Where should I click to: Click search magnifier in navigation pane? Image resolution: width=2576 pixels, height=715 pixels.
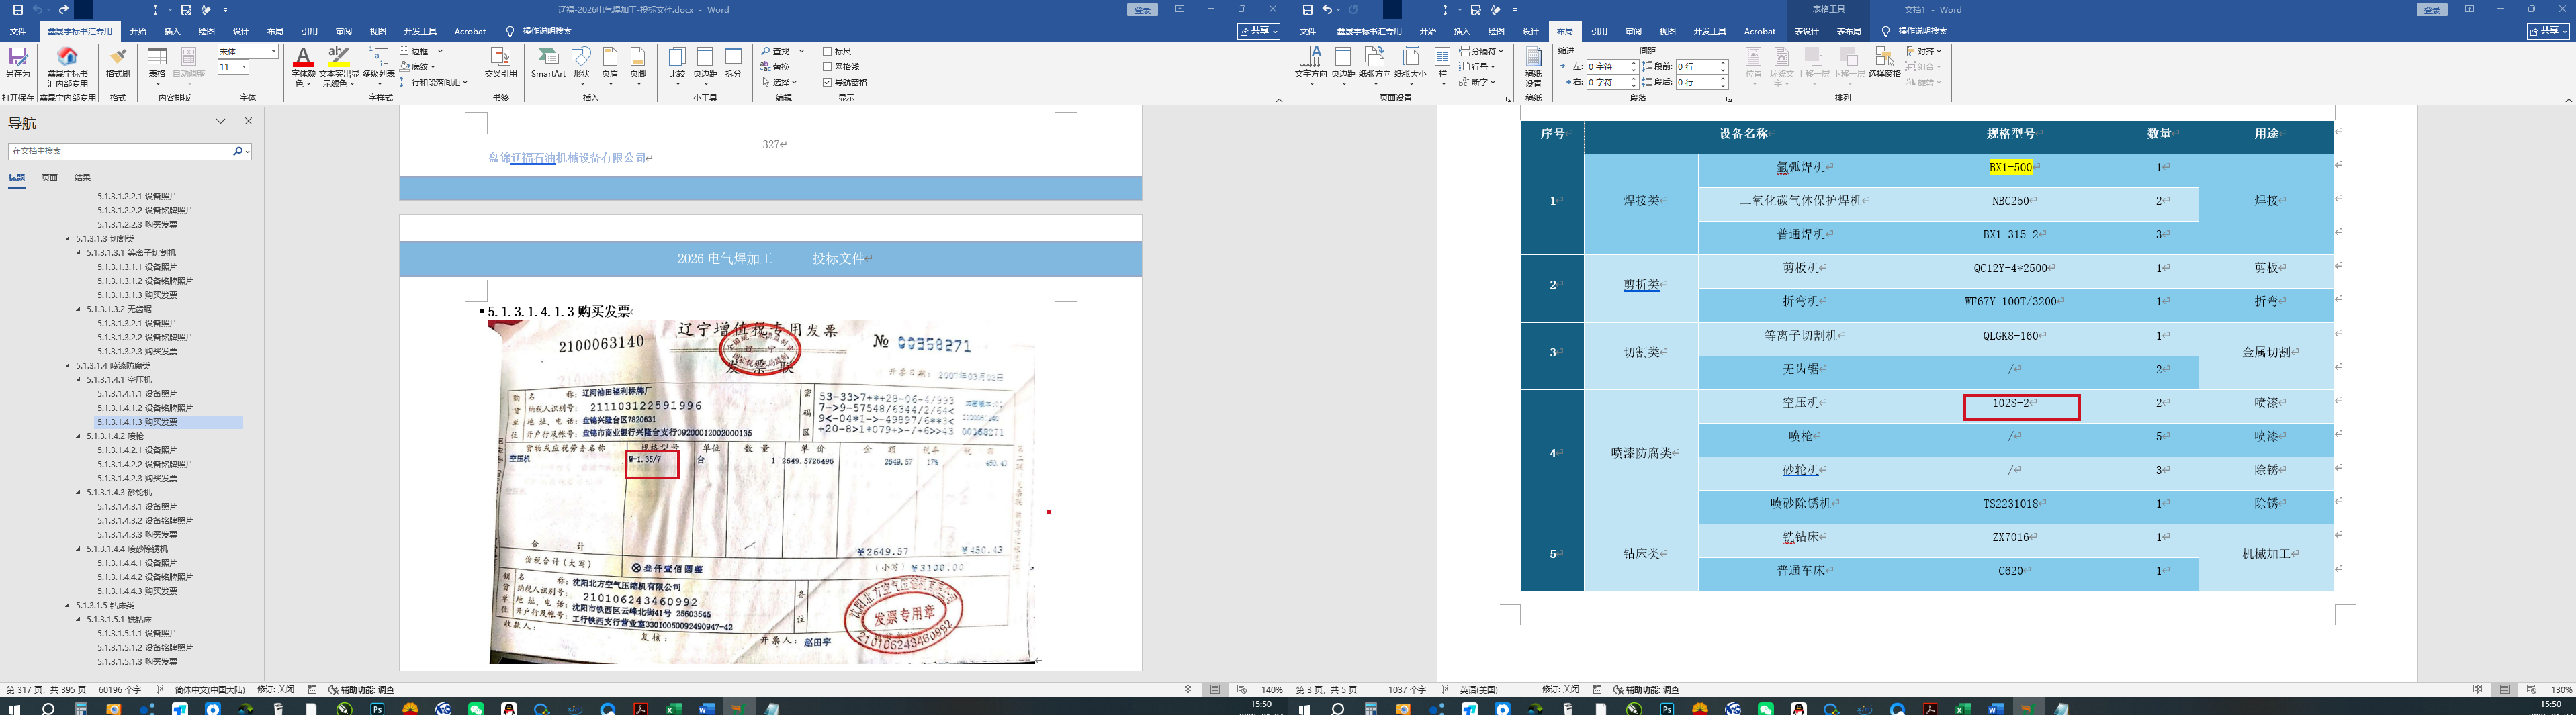click(x=238, y=151)
